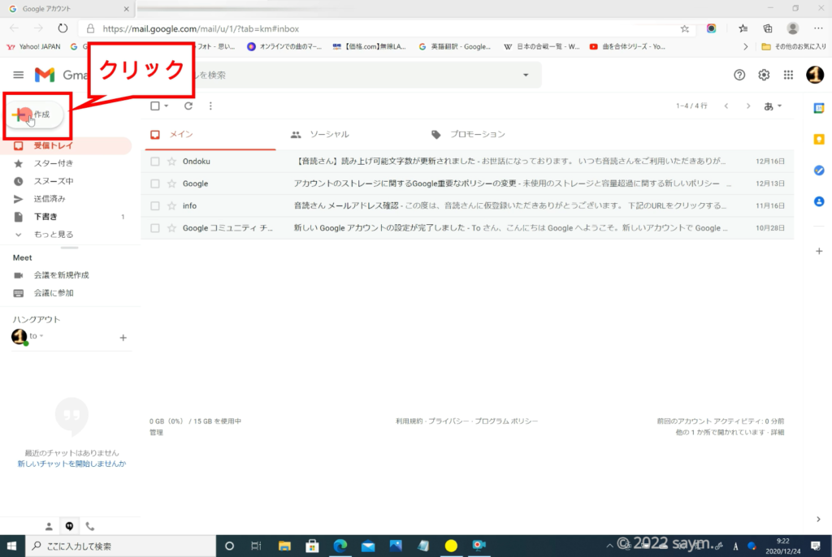The width and height of the screenshot is (832, 557).
Task: Open Google Calendar in side panel
Action: 819,109
